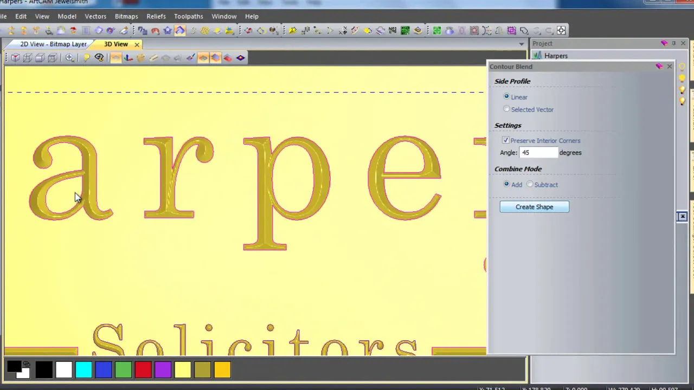
Task: Open the Window menu
Action: tap(224, 16)
